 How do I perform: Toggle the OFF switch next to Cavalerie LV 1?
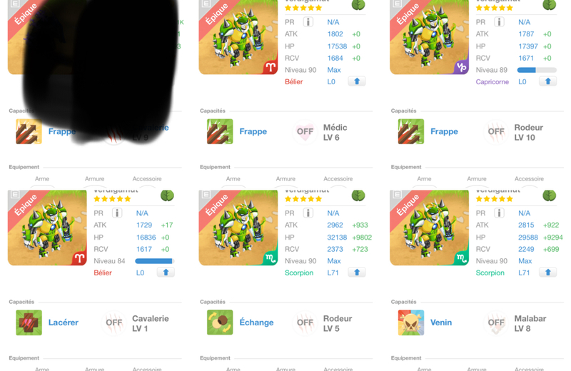click(x=114, y=322)
